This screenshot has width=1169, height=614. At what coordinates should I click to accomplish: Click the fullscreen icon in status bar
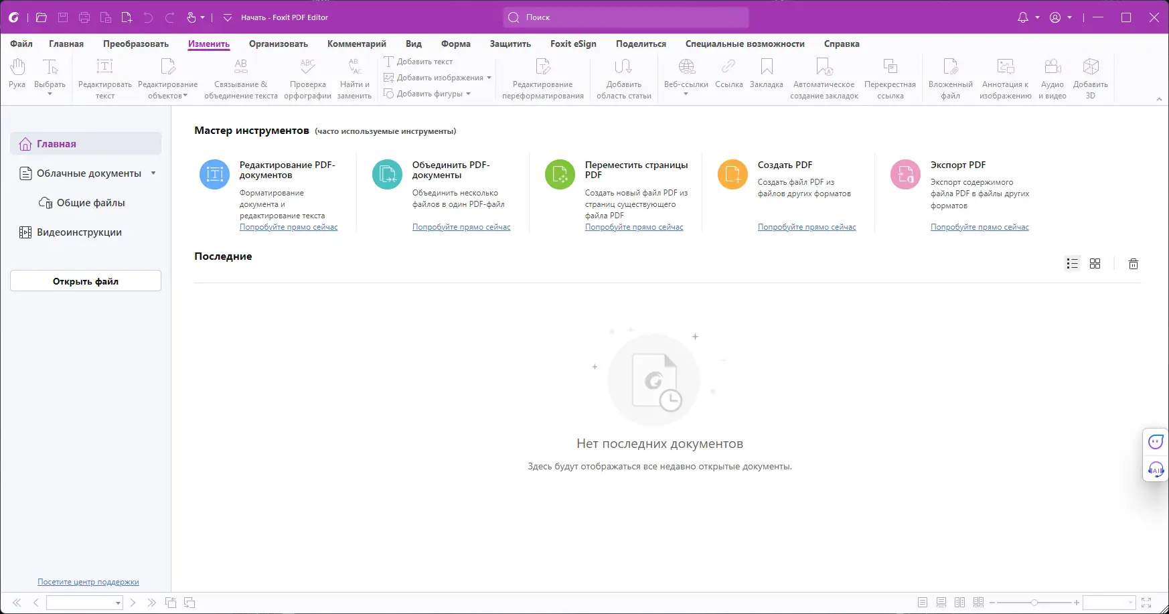[x=1146, y=603]
